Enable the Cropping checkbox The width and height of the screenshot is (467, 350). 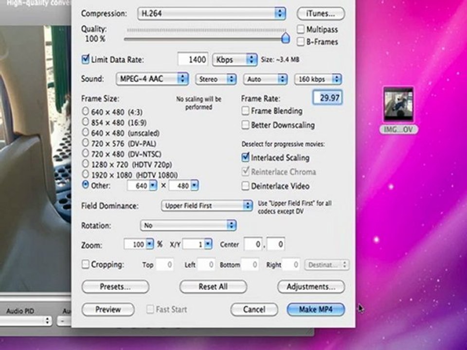coord(85,264)
